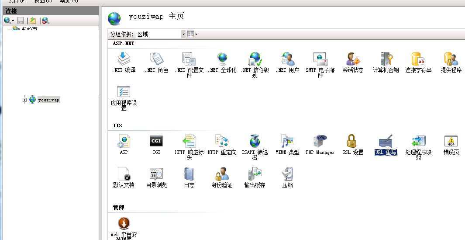Click the IIS group header
The width and height of the screenshot is (465, 240).
(117, 125)
